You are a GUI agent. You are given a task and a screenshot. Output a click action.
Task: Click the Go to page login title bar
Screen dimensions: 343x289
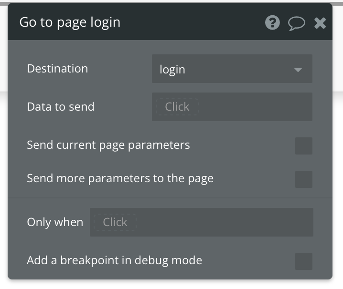coord(143,22)
